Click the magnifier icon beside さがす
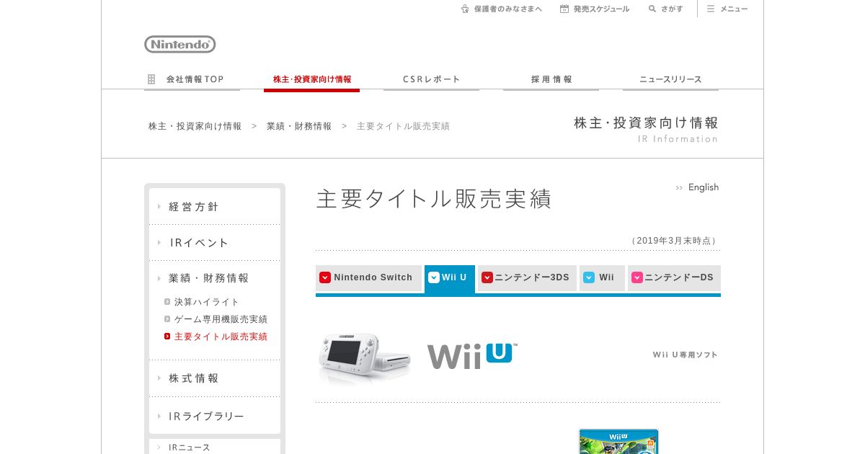This screenshot has width=865, height=454. [652, 9]
